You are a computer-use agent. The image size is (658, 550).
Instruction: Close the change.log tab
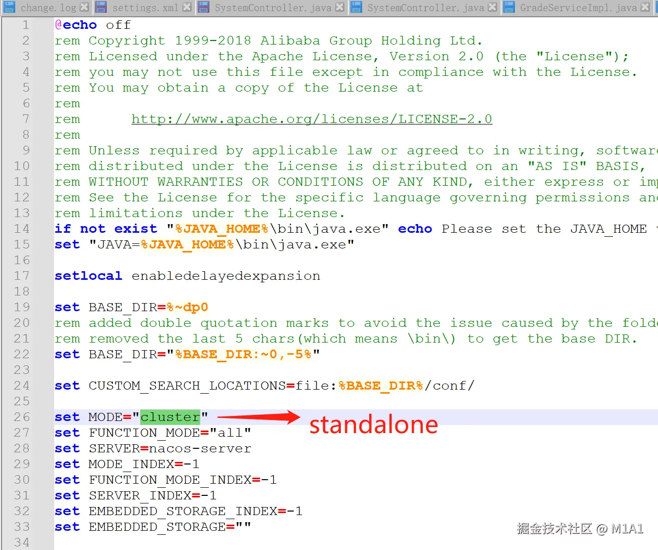pos(84,7)
